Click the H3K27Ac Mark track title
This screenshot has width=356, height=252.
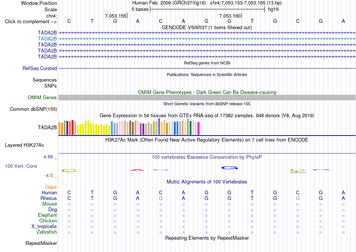pos(207,140)
